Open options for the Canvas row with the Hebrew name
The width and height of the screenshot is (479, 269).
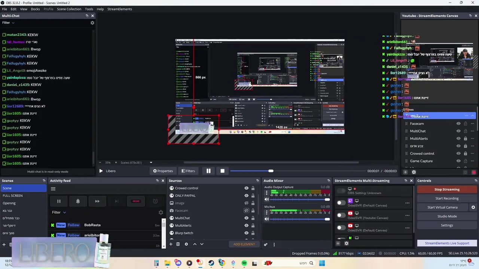[472, 146]
